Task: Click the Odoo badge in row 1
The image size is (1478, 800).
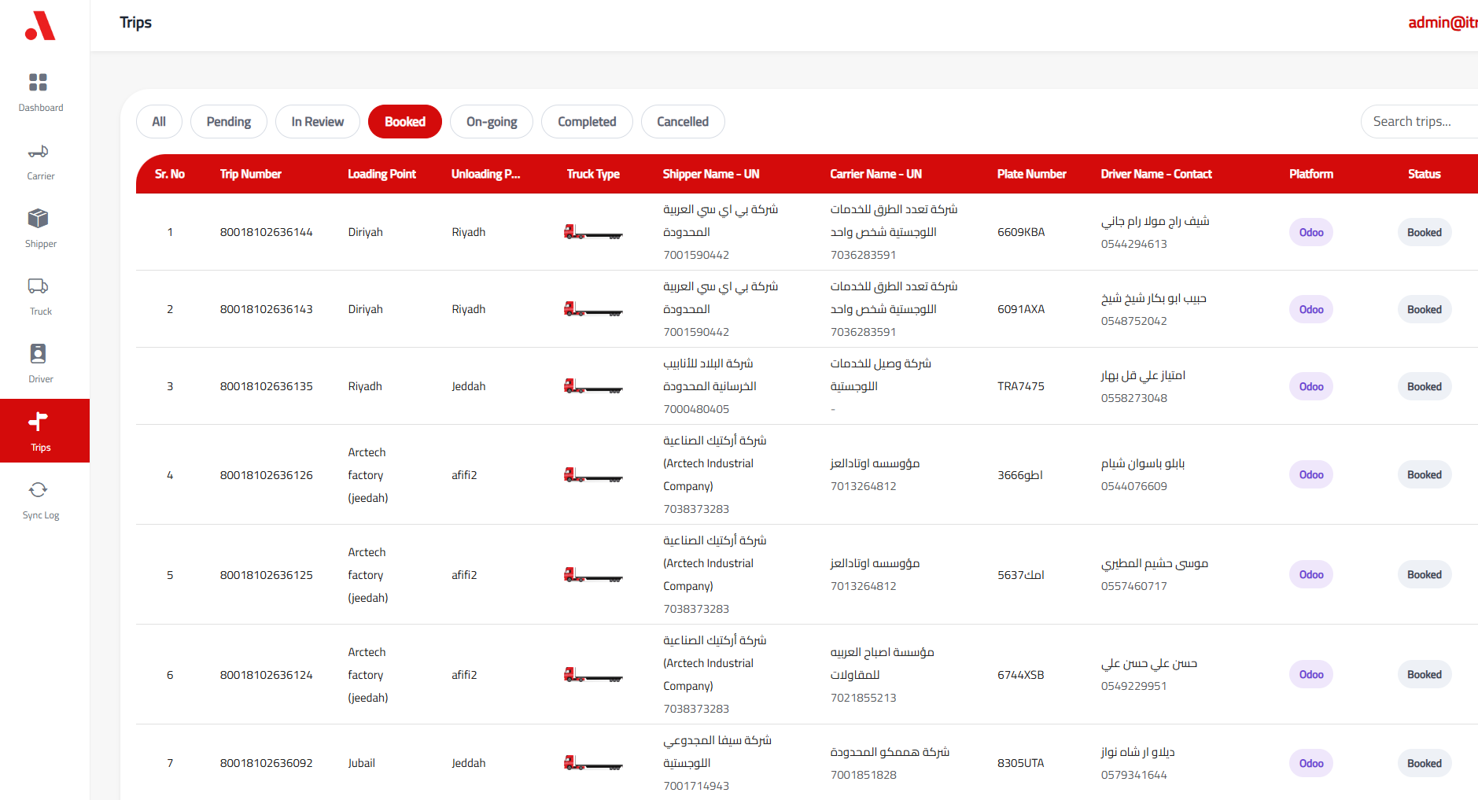Action: pyautogui.click(x=1311, y=232)
